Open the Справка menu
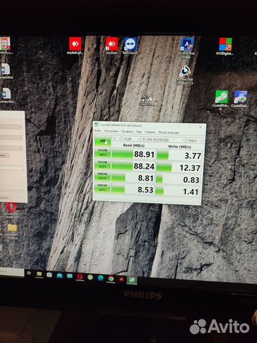This screenshot has width=257, height=343. point(150,132)
